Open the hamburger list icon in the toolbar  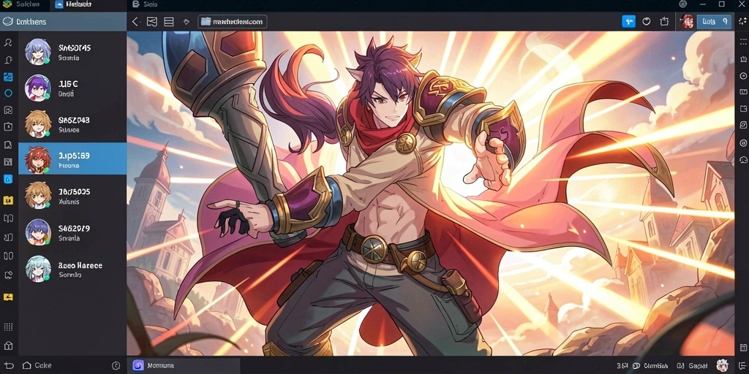tap(169, 22)
